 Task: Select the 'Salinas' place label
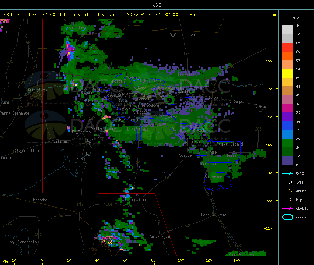[60, 141]
